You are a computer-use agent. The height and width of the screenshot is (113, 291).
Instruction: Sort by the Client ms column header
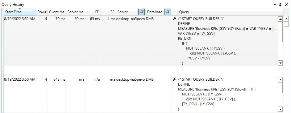click(x=57, y=12)
